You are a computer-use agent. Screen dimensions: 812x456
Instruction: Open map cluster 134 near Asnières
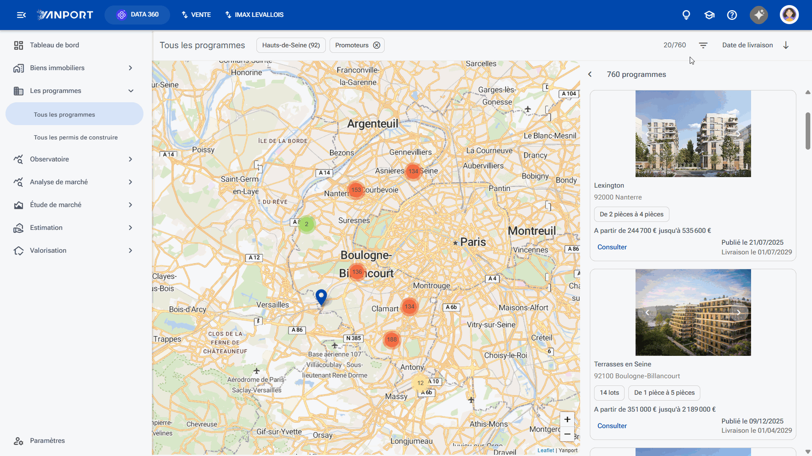coord(413,171)
